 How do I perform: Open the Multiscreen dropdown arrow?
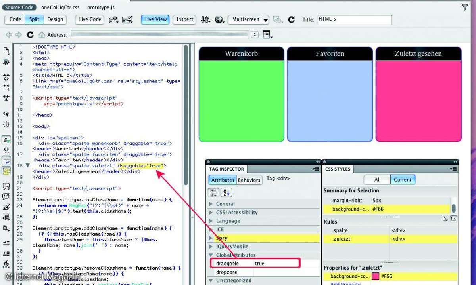tap(266, 19)
